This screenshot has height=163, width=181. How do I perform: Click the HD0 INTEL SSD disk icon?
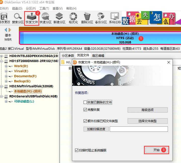[x=6, y=56]
